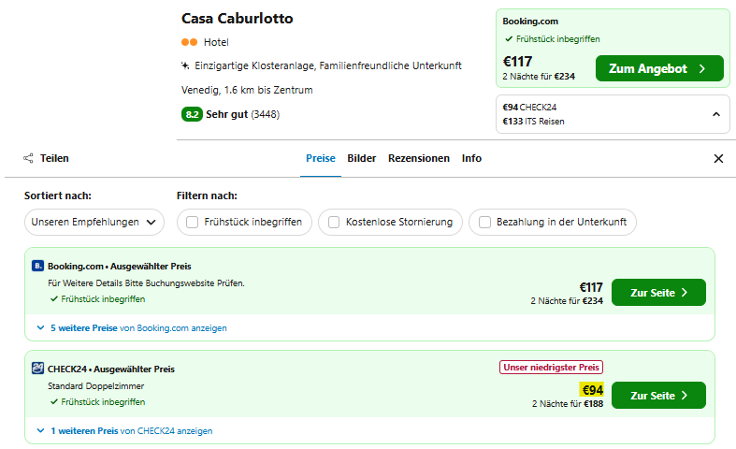The width and height of the screenshot is (736, 449).
Task: Collapse the CHECK24 and ITS Reisen price list
Action: [x=715, y=114]
